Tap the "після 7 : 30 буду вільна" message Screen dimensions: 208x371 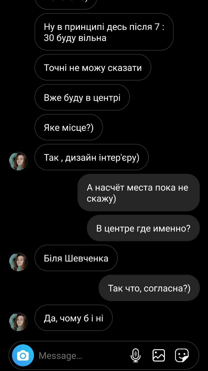(104, 32)
